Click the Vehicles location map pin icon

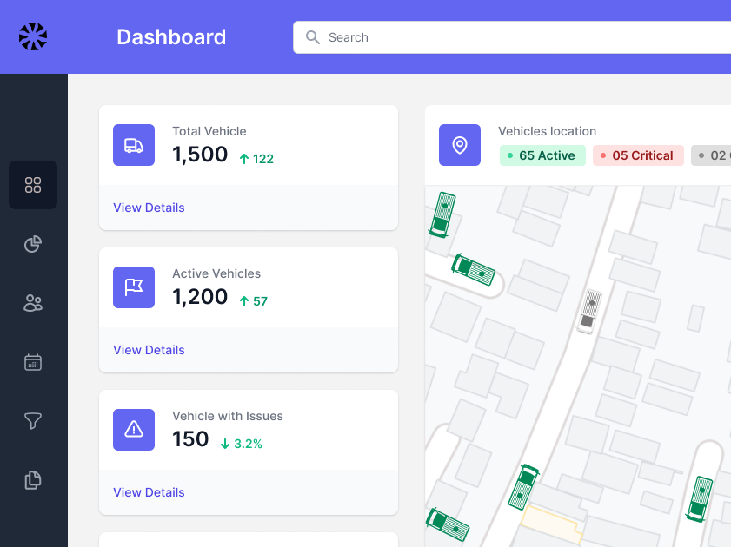459,145
